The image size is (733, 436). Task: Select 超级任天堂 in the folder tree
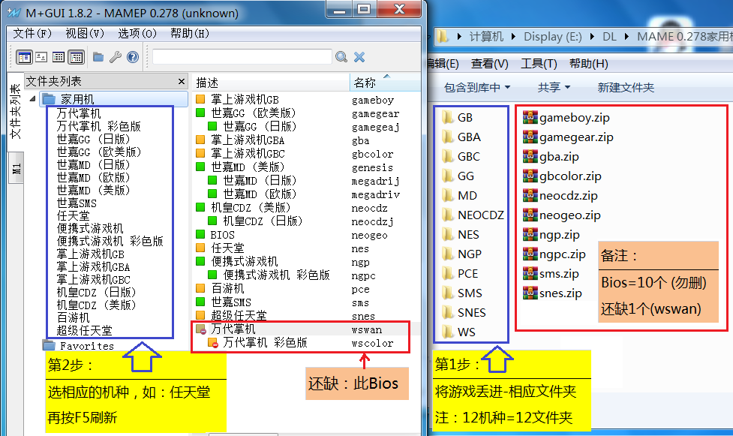[x=84, y=330]
